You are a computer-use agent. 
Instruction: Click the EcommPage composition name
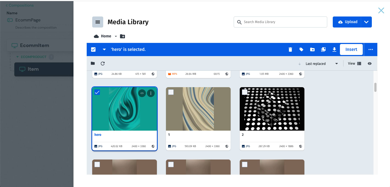tap(28, 20)
